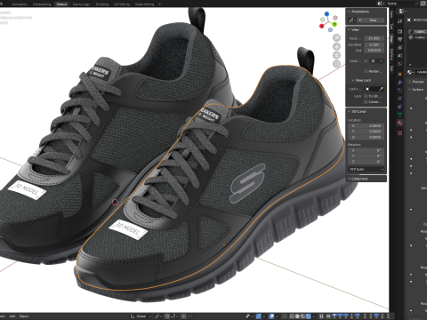
Task: Open the Scene properties tab icon
Action: coord(400,56)
